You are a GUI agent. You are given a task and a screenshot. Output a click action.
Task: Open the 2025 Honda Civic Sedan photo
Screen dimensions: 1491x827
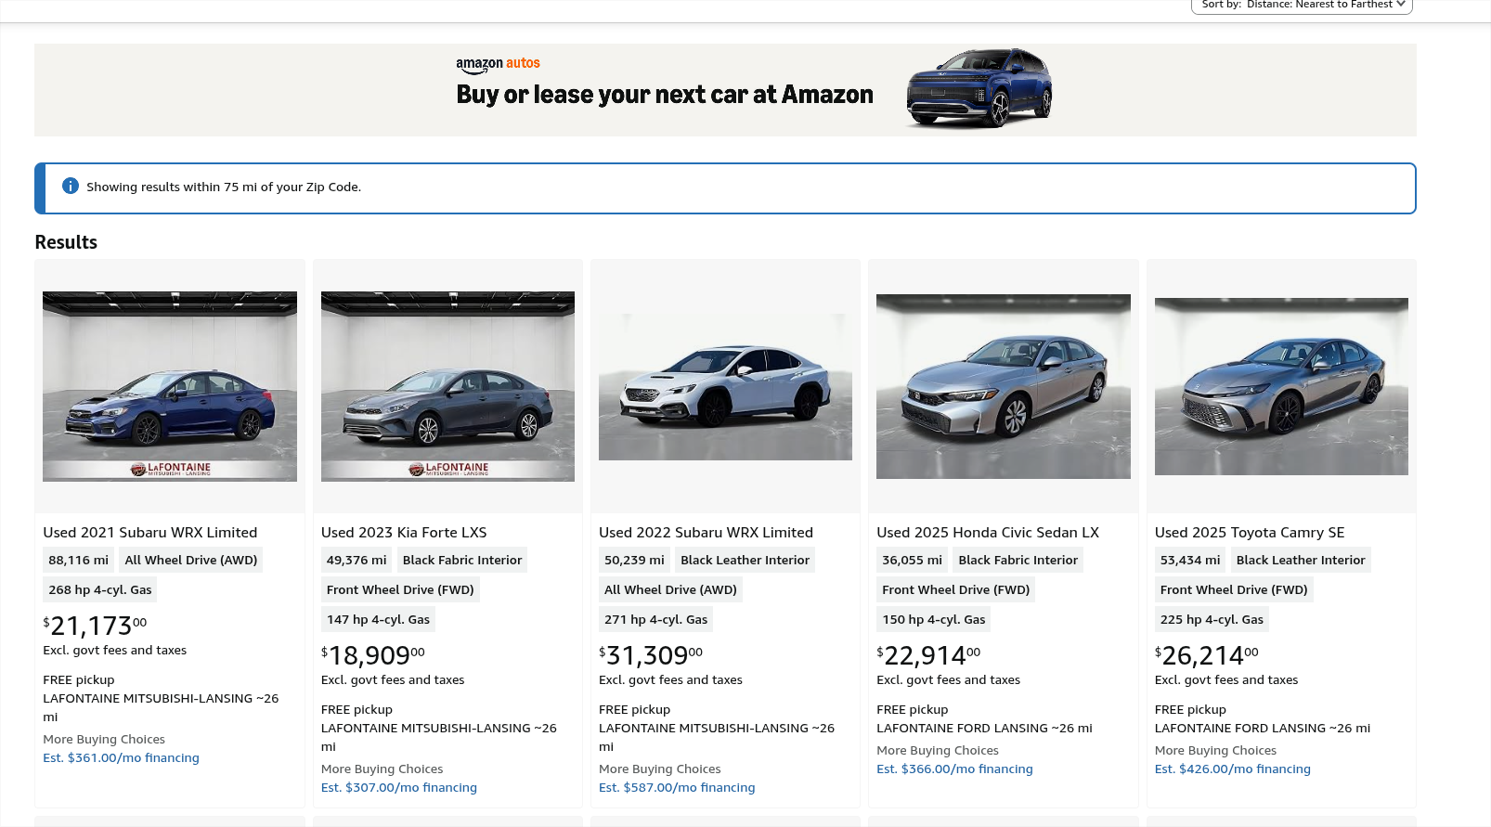(1004, 386)
